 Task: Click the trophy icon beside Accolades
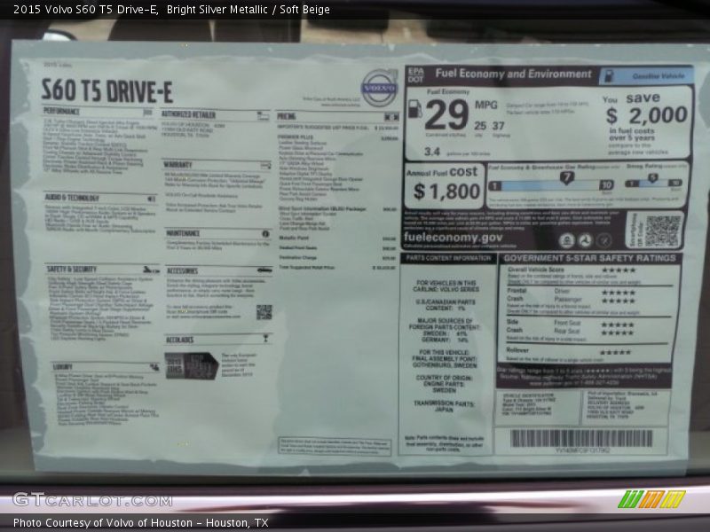click(x=265, y=339)
